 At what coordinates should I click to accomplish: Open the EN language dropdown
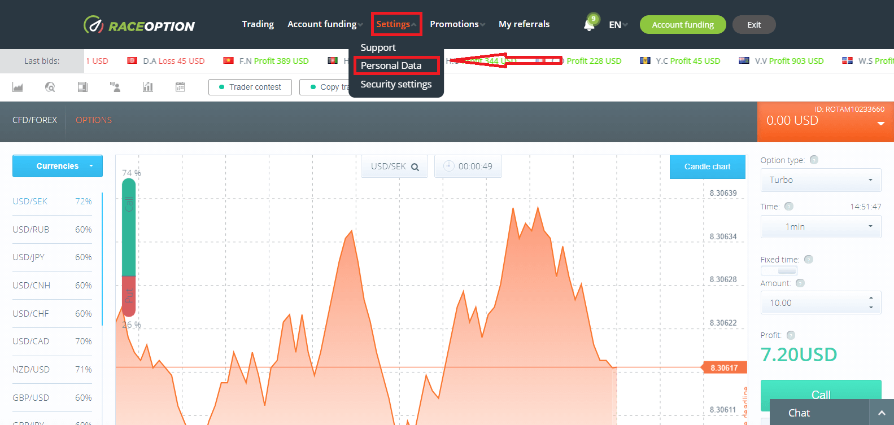point(618,25)
